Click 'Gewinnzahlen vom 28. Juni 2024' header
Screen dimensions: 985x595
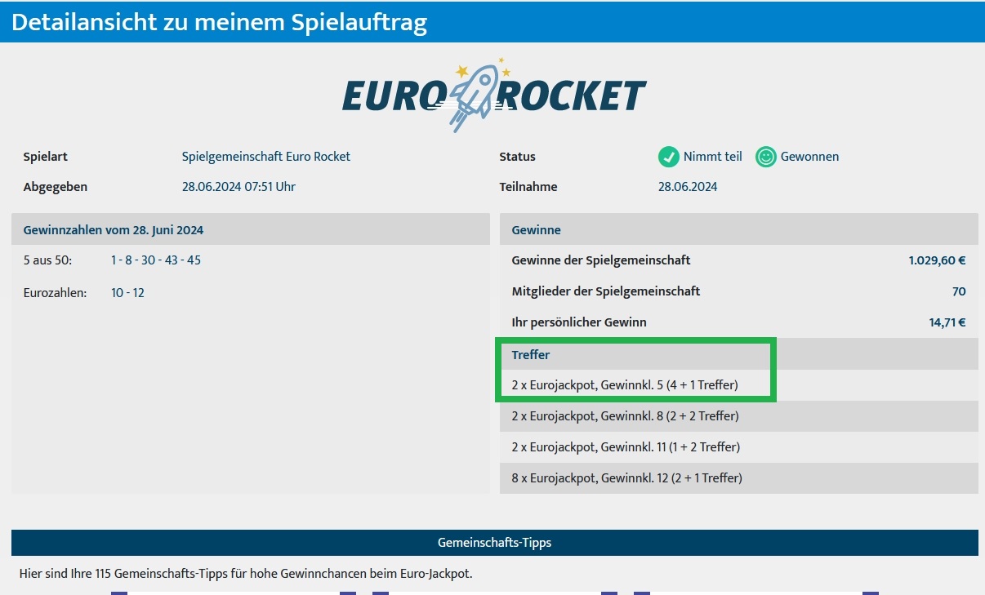point(250,229)
